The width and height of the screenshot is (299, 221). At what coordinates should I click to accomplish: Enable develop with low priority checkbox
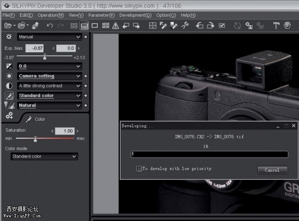click(140, 169)
